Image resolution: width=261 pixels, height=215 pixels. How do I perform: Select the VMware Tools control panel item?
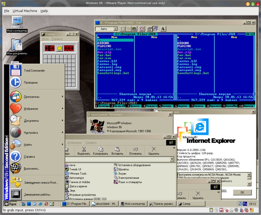click(76, 174)
